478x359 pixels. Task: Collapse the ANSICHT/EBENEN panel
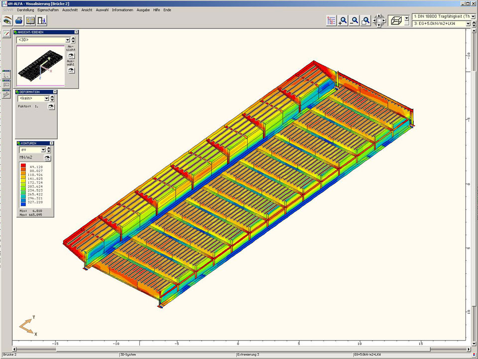coord(76,32)
